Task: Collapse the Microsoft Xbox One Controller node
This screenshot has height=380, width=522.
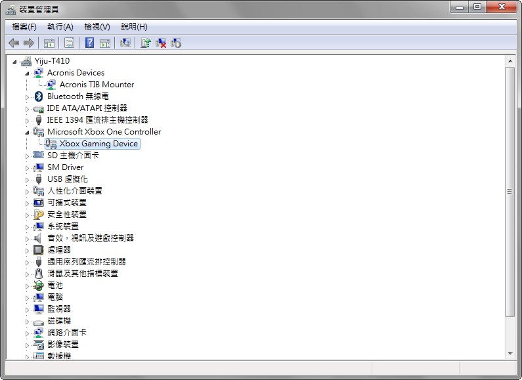Action: coord(28,132)
